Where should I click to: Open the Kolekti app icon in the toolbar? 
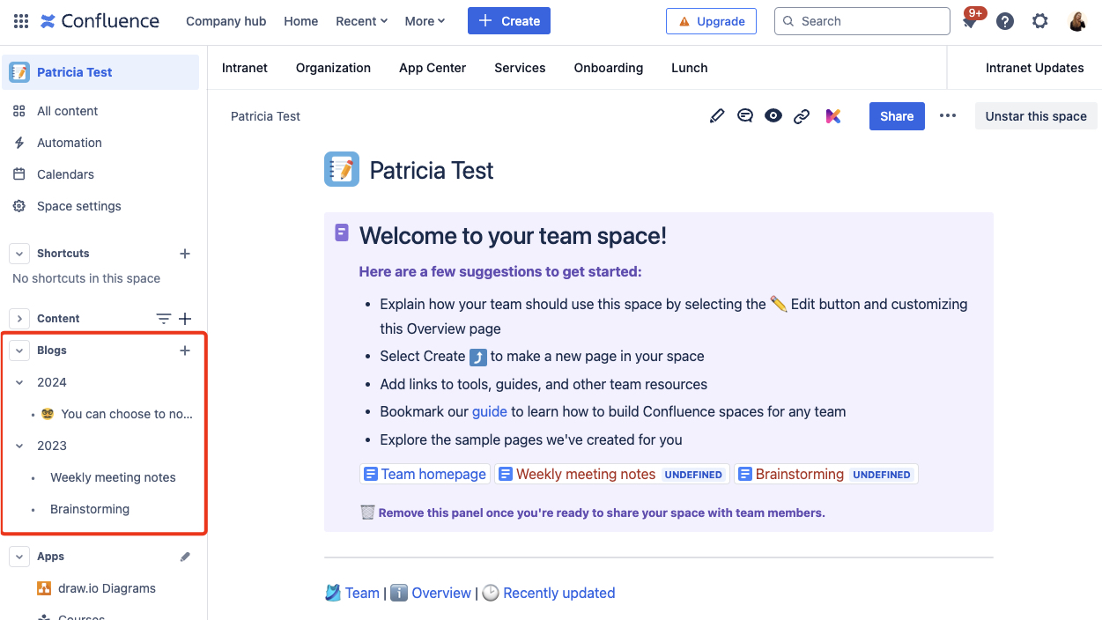(x=832, y=115)
